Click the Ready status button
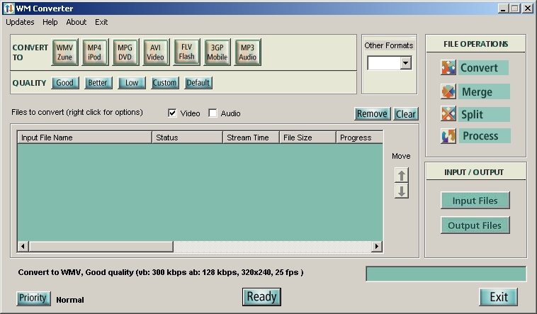Viewport: 537px width, 314px height. click(x=261, y=297)
